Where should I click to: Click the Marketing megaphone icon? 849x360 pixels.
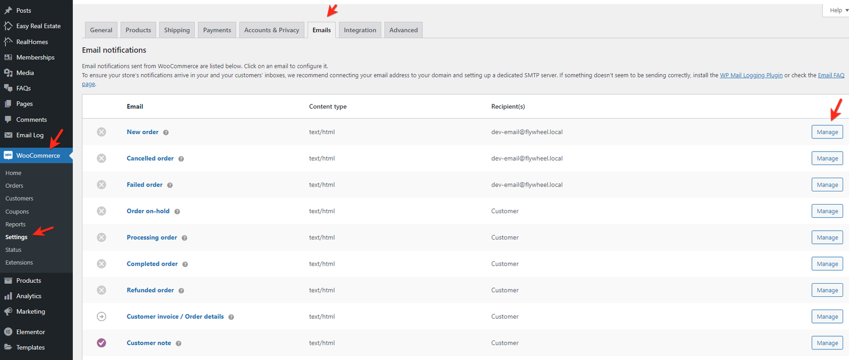pyautogui.click(x=8, y=311)
